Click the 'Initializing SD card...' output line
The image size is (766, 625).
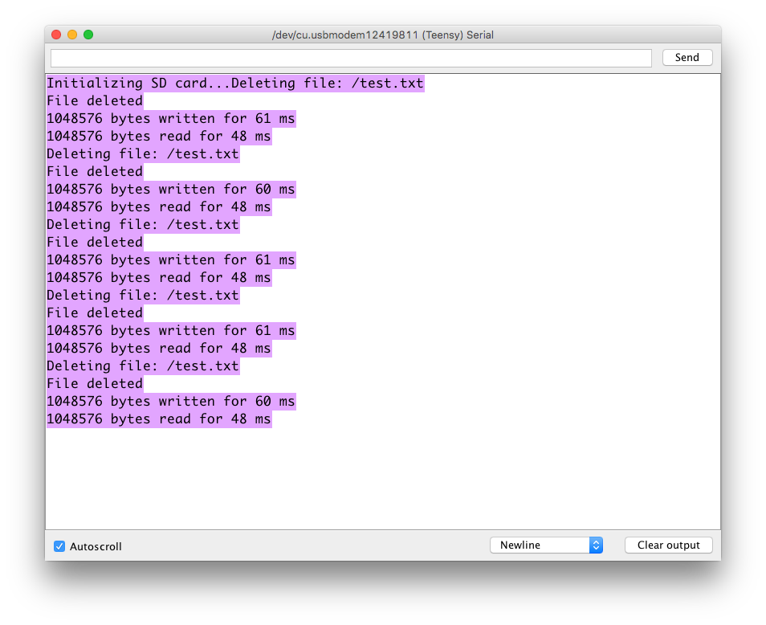235,83
